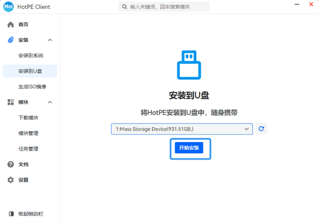The height and width of the screenshot is (224, 319).
Task: Click the 安装到U盘 heading text
Action: tap(189, 95)
